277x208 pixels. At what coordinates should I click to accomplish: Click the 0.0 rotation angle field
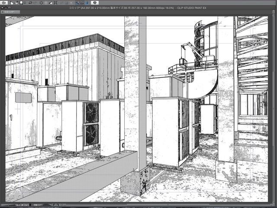pos(35,205)
